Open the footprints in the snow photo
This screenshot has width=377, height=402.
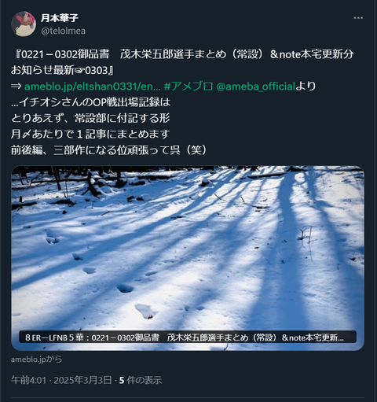pyautogui.click(x=188, y=258)
